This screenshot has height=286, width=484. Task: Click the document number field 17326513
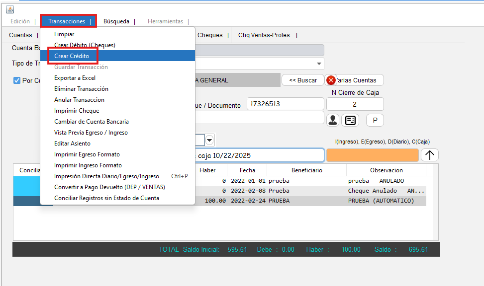coord(285,104)
